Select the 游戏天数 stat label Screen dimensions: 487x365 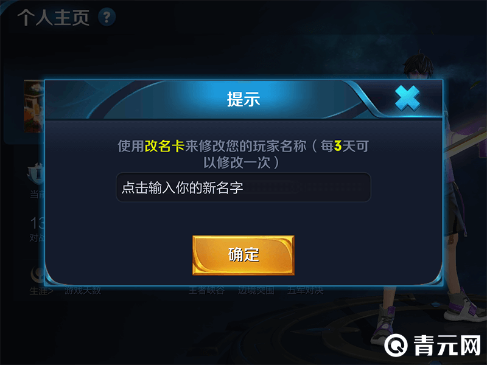83,291
